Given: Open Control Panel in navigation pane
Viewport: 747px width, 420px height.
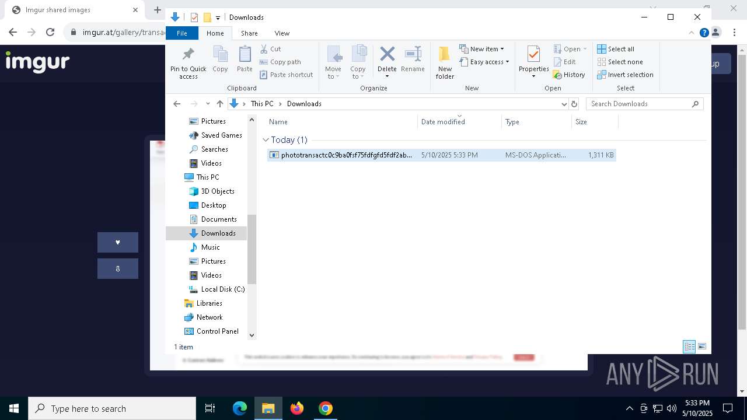Looking at the screenshot, I should (211, 331).
